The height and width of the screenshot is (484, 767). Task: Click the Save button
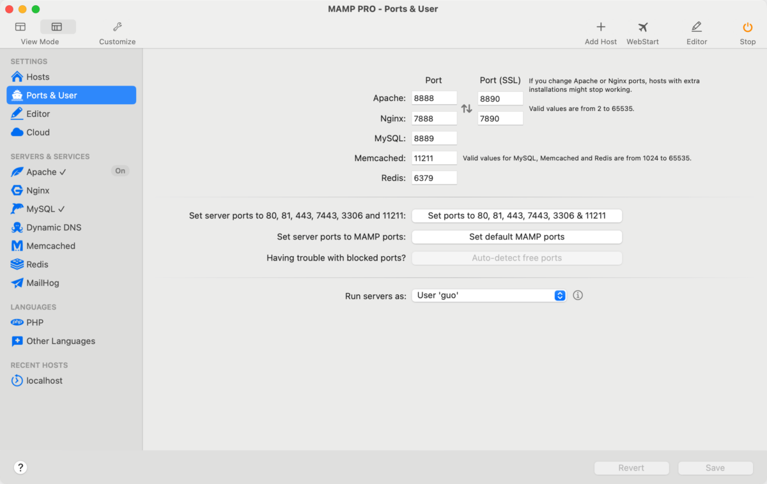click(715, 468)
